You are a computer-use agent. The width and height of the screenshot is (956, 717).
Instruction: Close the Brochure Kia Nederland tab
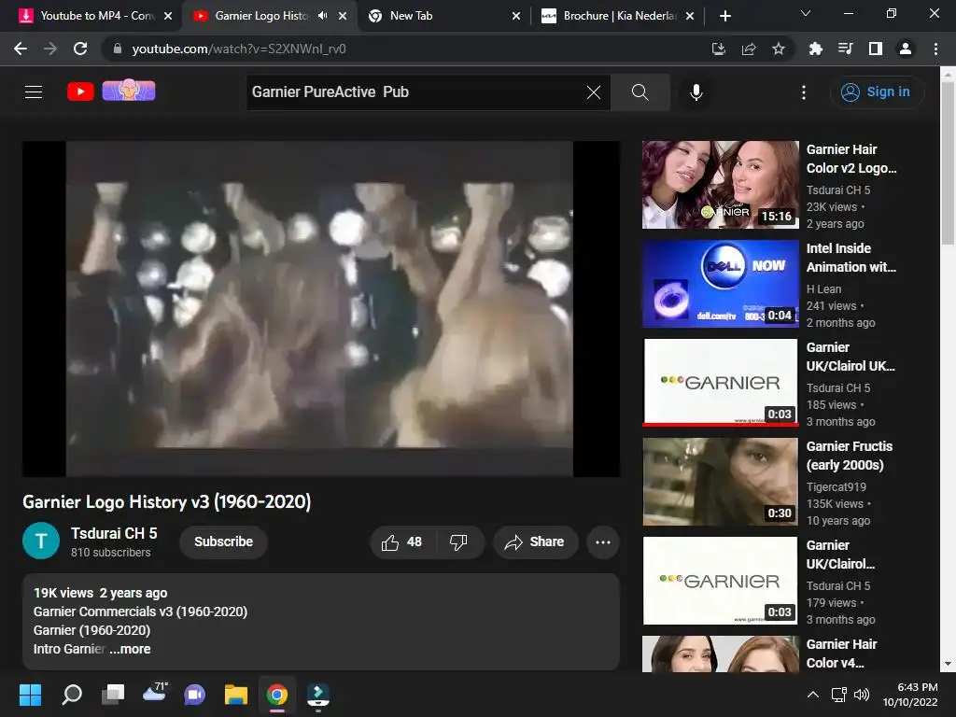690,16
